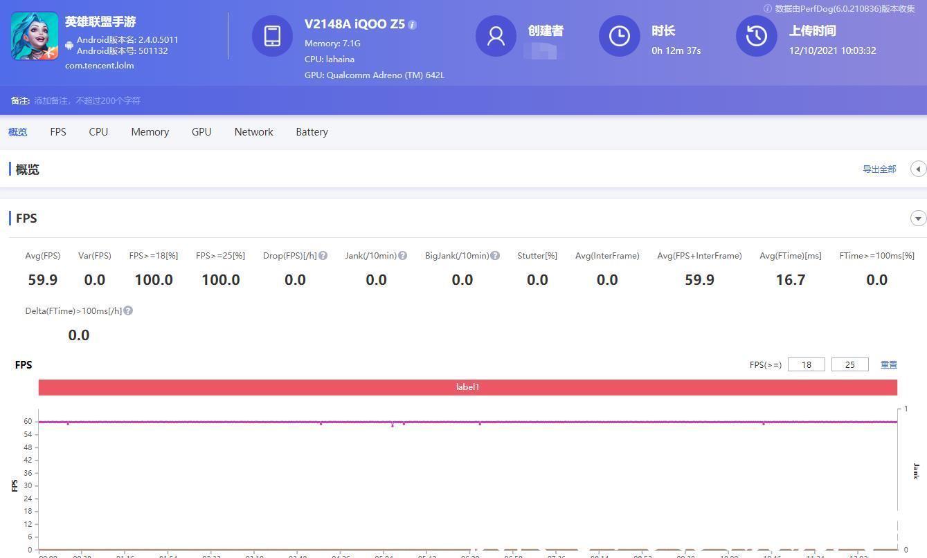Click the upload timestamp 12/10/2021 10:03:32
This screenshot has height=558, width=927.
[833, 50]
